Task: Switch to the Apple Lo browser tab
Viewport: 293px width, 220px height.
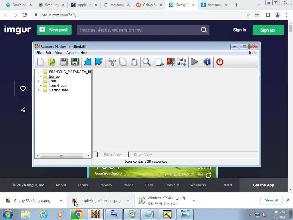Action: coord(84,5)
